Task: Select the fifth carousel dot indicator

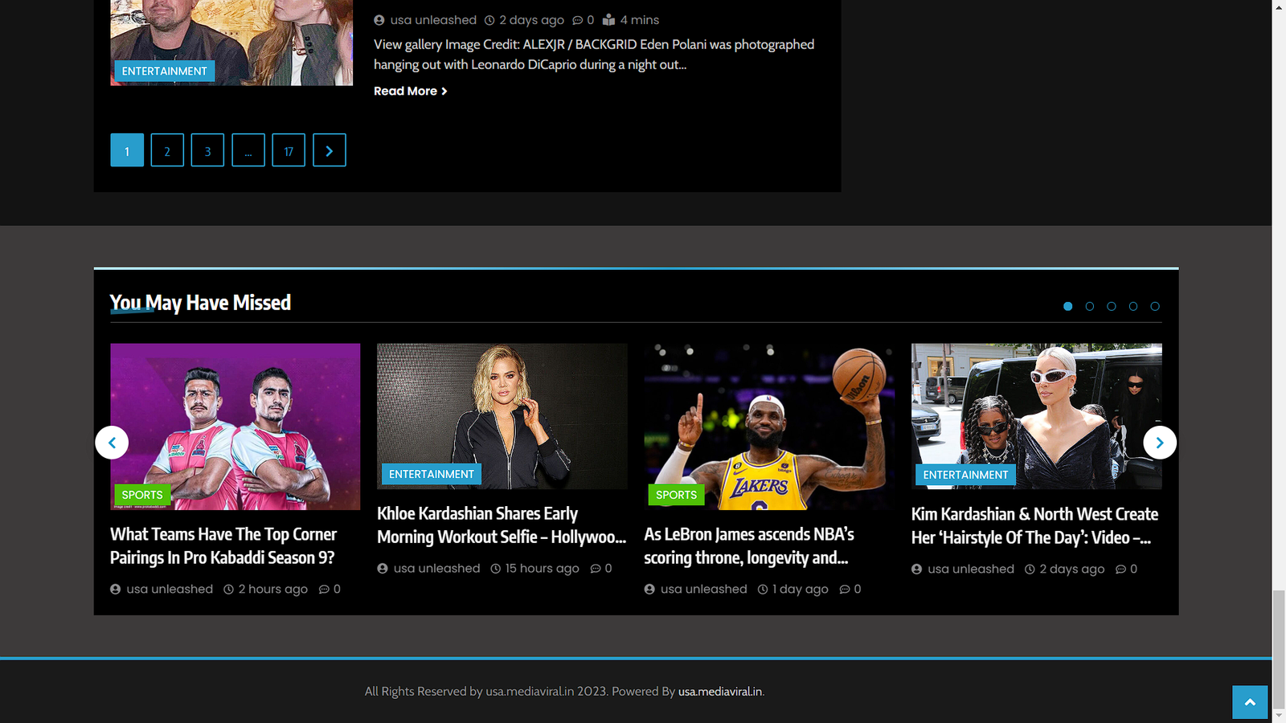Action: click(1155, 306)
